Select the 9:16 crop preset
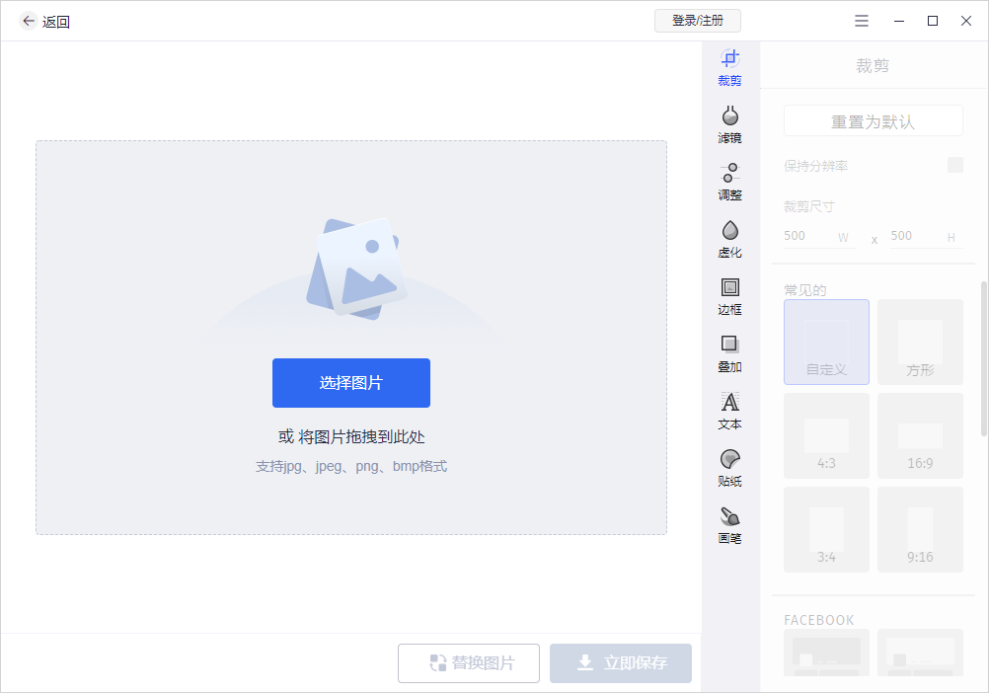Screen dimensions: 989x693 (920, 530)
